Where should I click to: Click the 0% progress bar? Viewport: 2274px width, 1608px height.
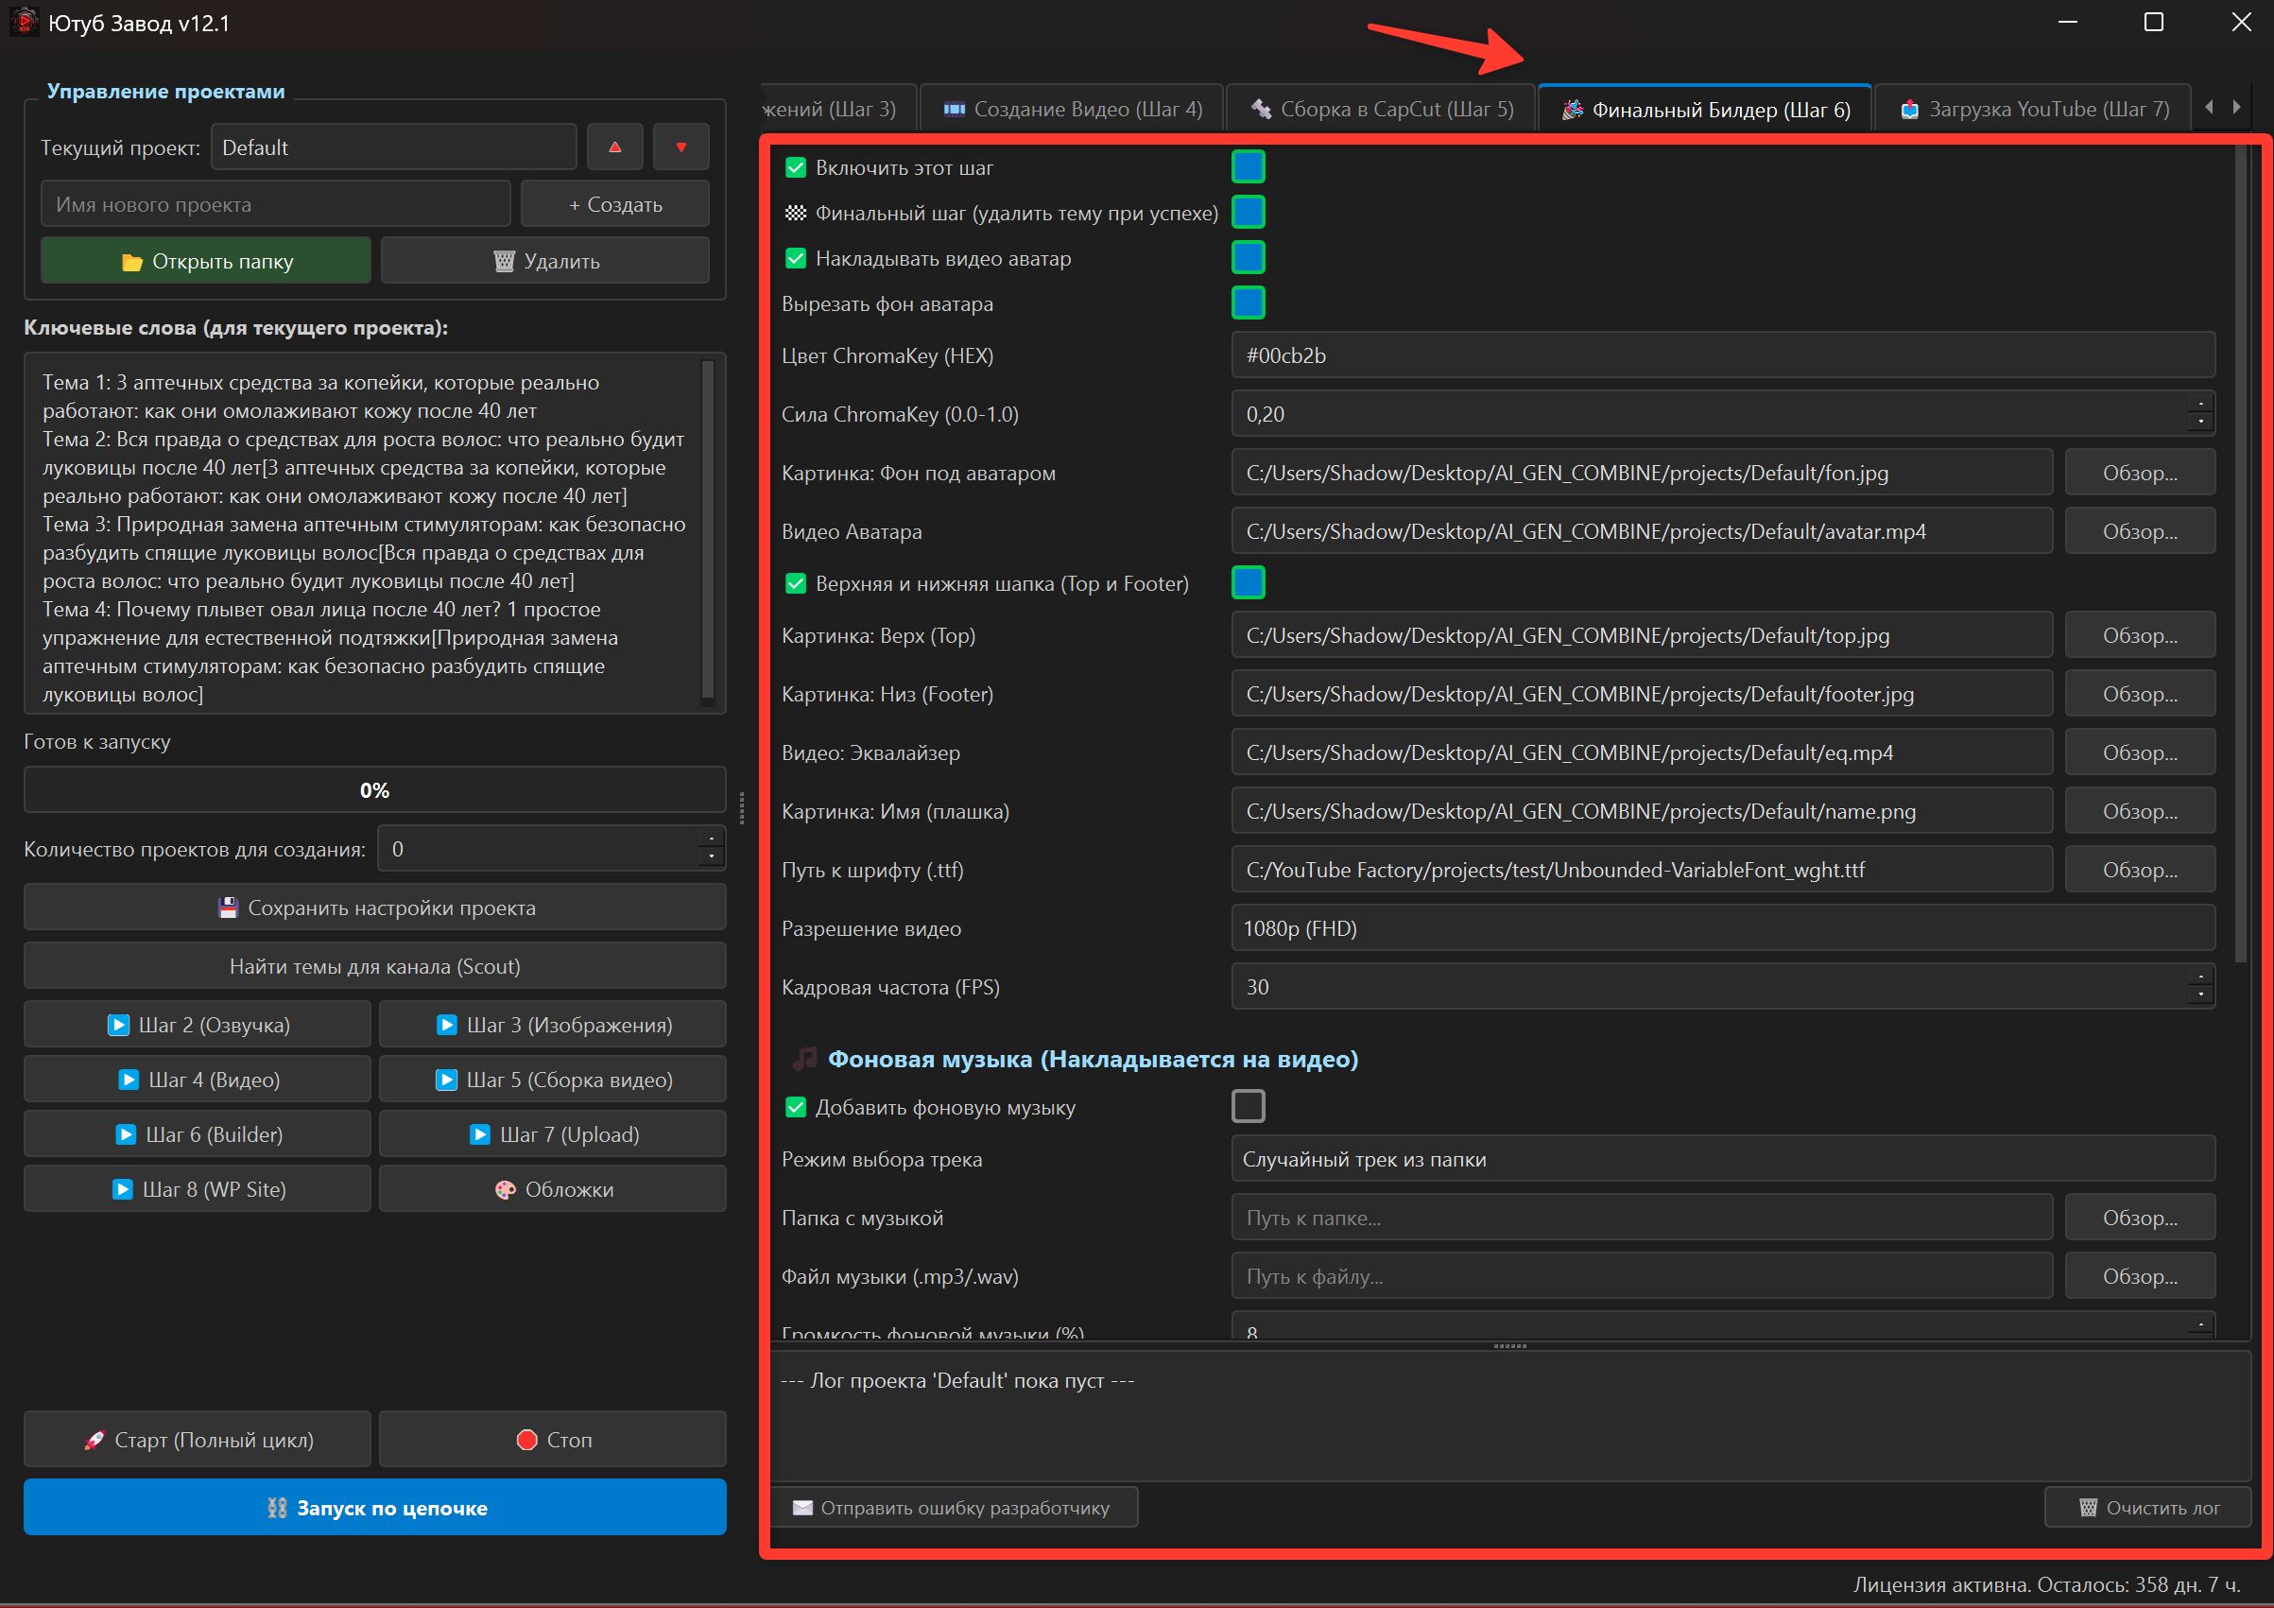pyautogui.click(x=374, y=789)
